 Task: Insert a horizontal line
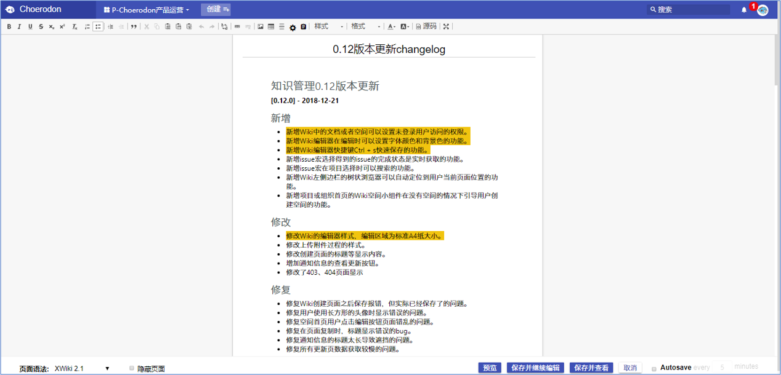pos(281,26)
